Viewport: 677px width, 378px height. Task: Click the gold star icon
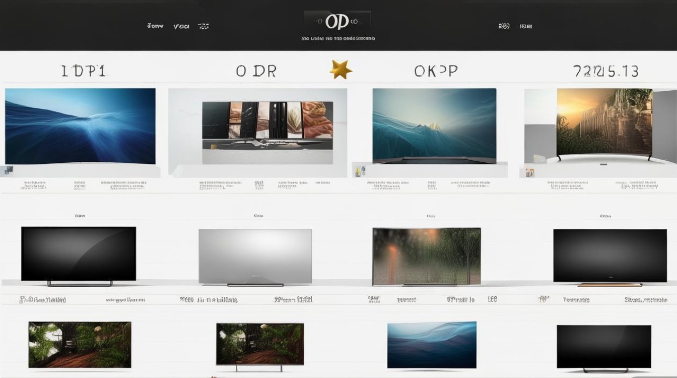coord(341,69)
